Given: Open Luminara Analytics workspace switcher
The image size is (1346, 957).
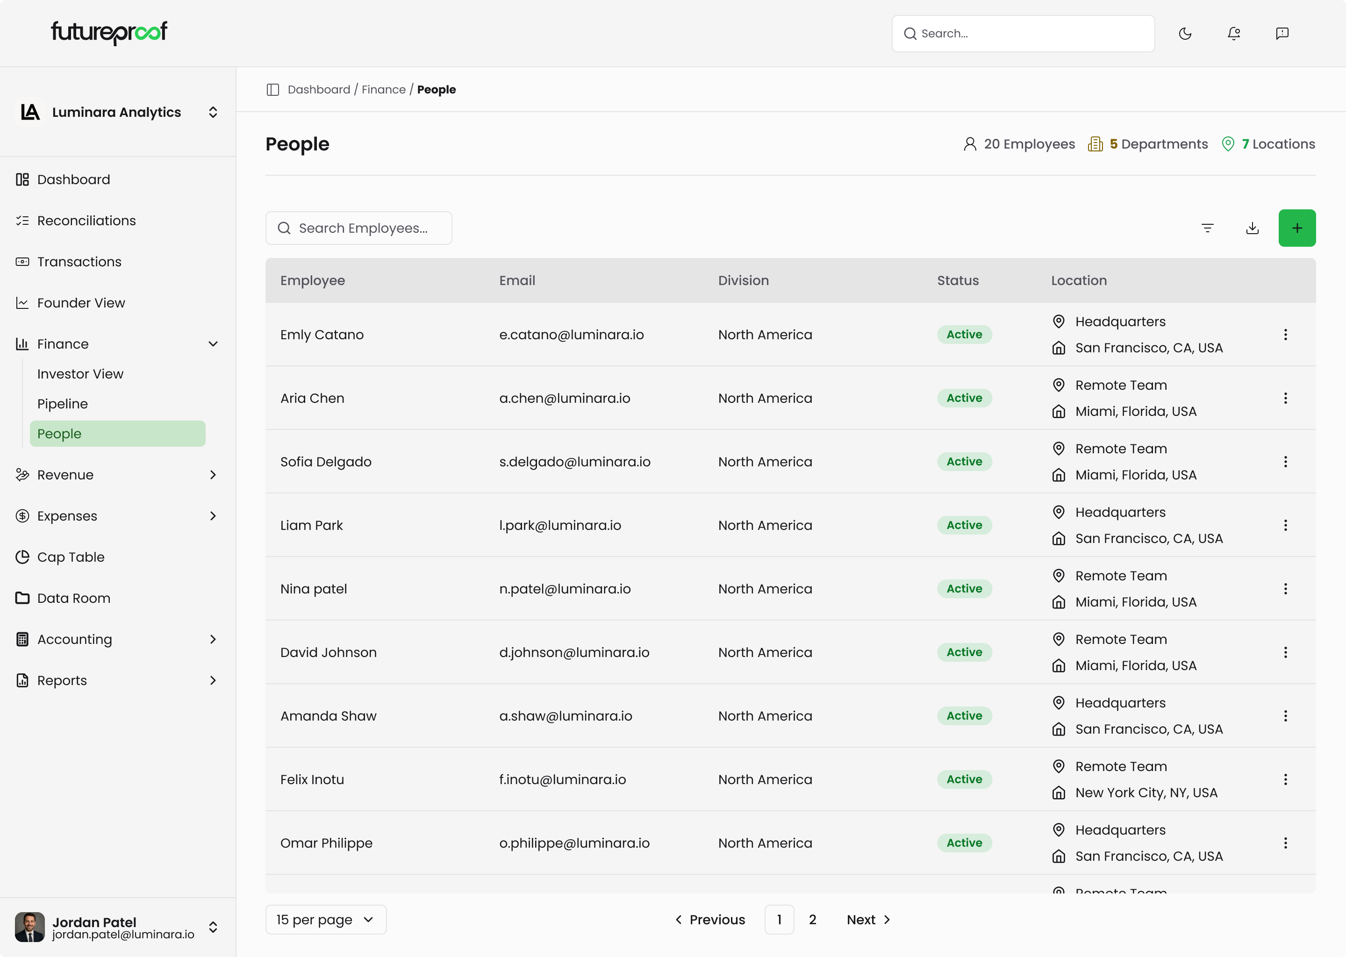Looking at the screenshot, I should point(213,112).
